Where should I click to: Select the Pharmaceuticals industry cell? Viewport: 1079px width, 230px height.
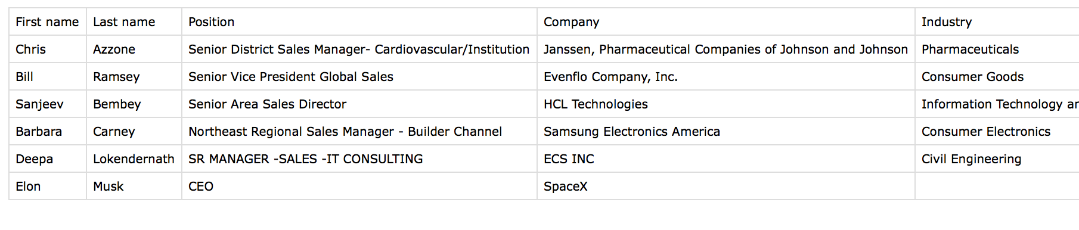997,49
